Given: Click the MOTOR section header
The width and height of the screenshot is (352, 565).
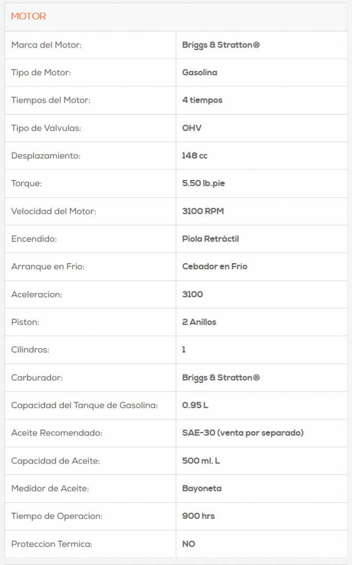Looking at the screenshot, I should pyautogui.click(x=29, y=16).
